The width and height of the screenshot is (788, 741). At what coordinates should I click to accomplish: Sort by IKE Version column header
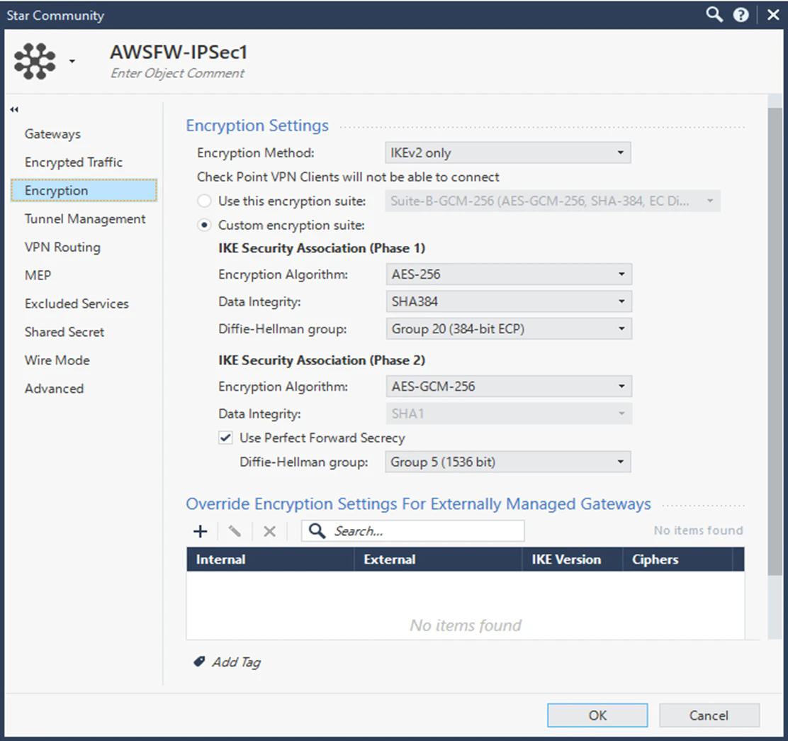(573, 559)
